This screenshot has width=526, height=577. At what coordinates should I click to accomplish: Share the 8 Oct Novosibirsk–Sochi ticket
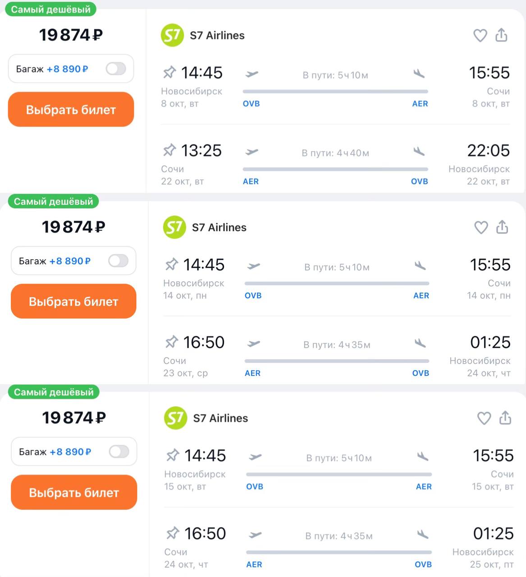pos(501,35)
